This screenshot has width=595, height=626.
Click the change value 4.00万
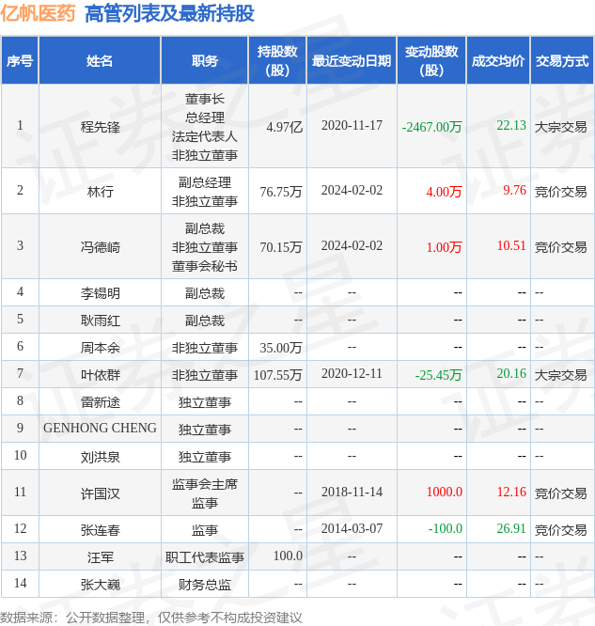point(444,192)
